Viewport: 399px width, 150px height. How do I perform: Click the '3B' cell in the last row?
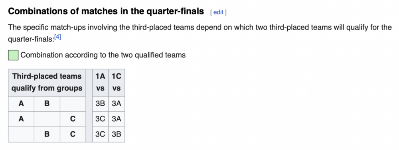pos(117,134)
